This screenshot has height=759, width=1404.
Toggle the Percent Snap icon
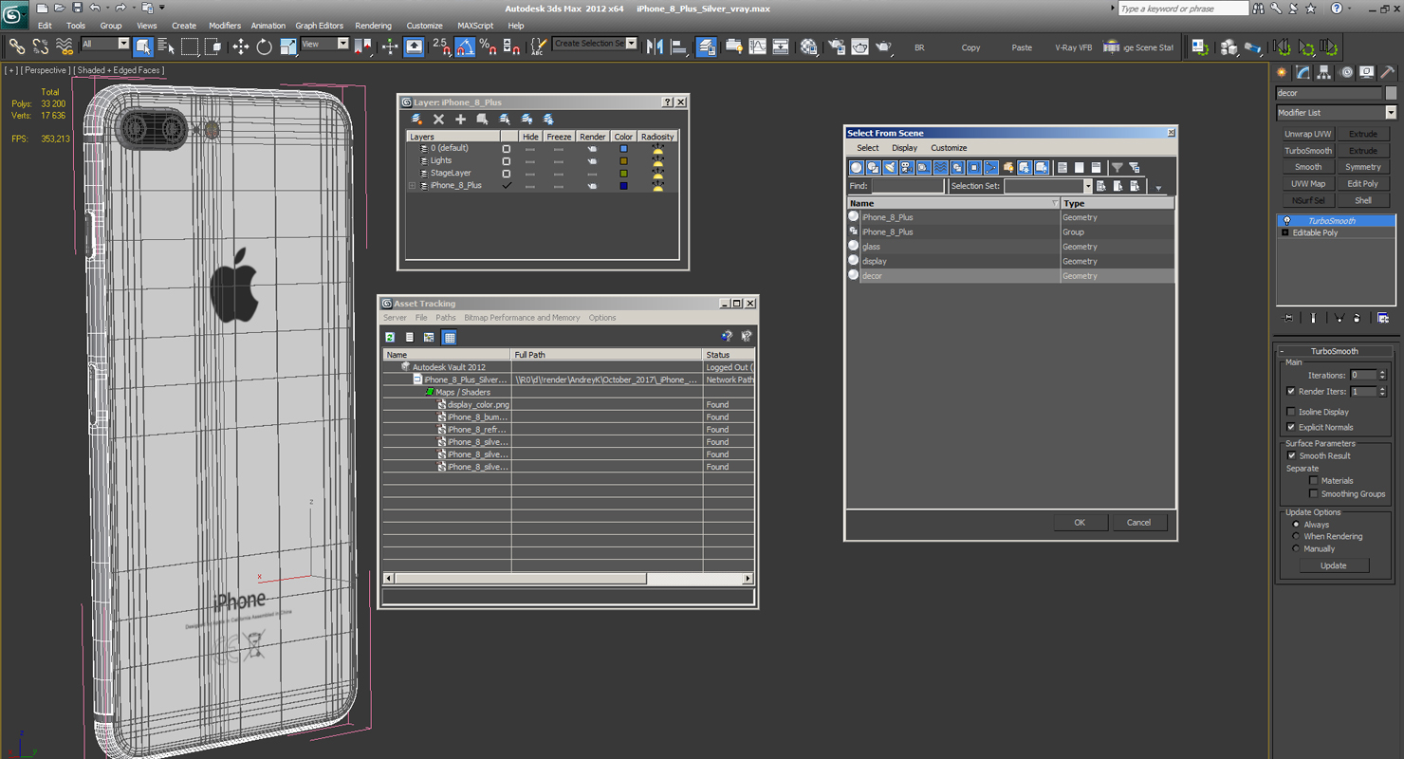488,46
